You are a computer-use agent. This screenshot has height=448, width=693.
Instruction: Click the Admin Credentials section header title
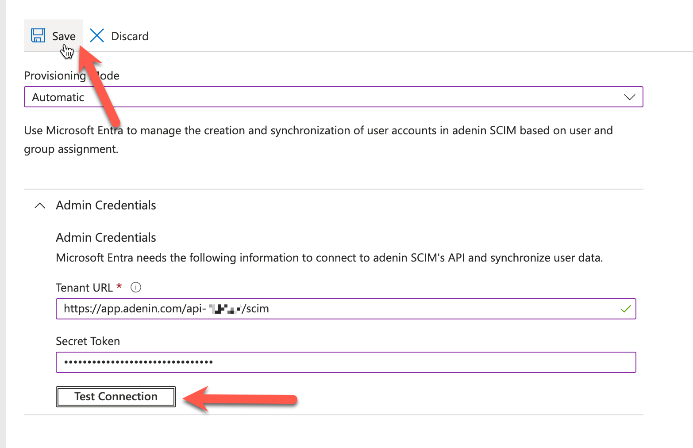pos(106,205)
